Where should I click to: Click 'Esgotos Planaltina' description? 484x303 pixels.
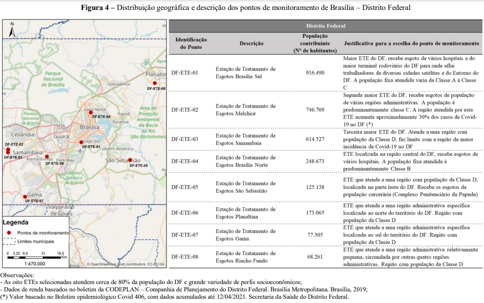coord(237,217)
